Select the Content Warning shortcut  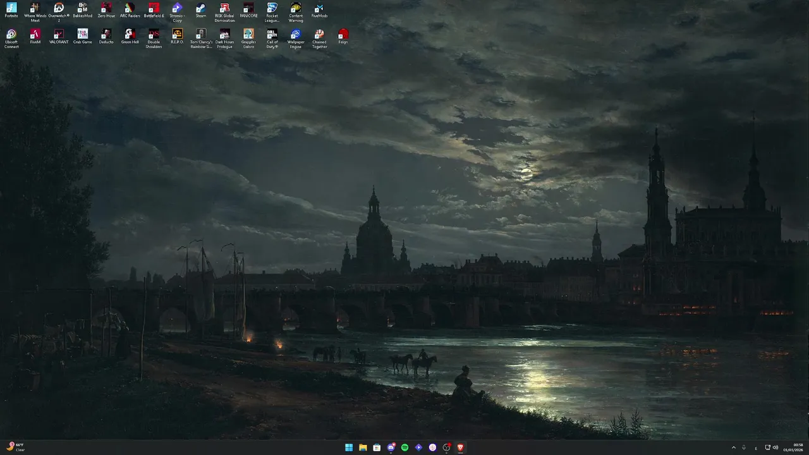(296, 13)
